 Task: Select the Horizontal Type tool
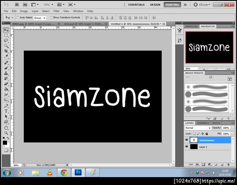point(6,111)
